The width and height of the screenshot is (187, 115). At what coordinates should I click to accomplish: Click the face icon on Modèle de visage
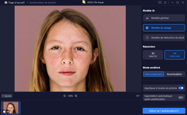tap(147, 28)
